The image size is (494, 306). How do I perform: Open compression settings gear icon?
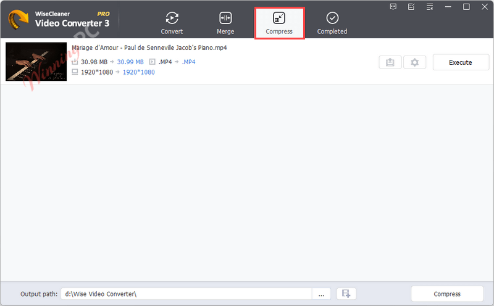click(414, 62)
